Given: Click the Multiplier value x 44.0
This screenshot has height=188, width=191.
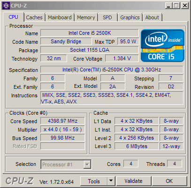Looking at the screenshot, I should [62, 129].
